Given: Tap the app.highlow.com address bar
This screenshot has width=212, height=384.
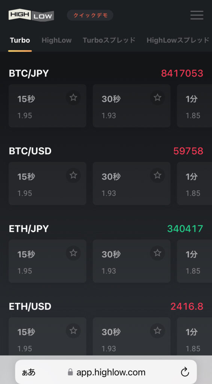Looking at the screenshot, I should [106, 372].
